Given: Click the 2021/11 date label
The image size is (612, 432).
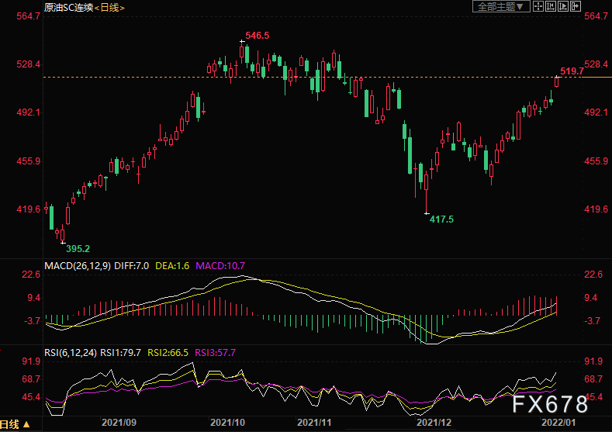Looking at the screenshot, I should coord(314,423).
